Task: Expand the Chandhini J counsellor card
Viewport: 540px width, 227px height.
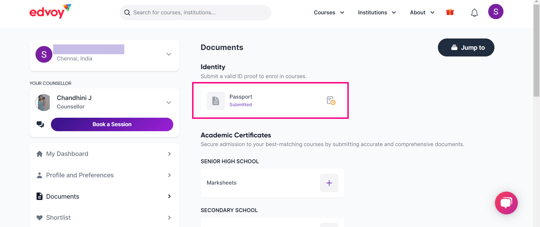Action: pos(169,103)
